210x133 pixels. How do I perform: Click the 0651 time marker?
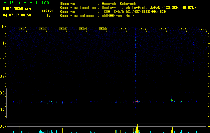point(22,29)
